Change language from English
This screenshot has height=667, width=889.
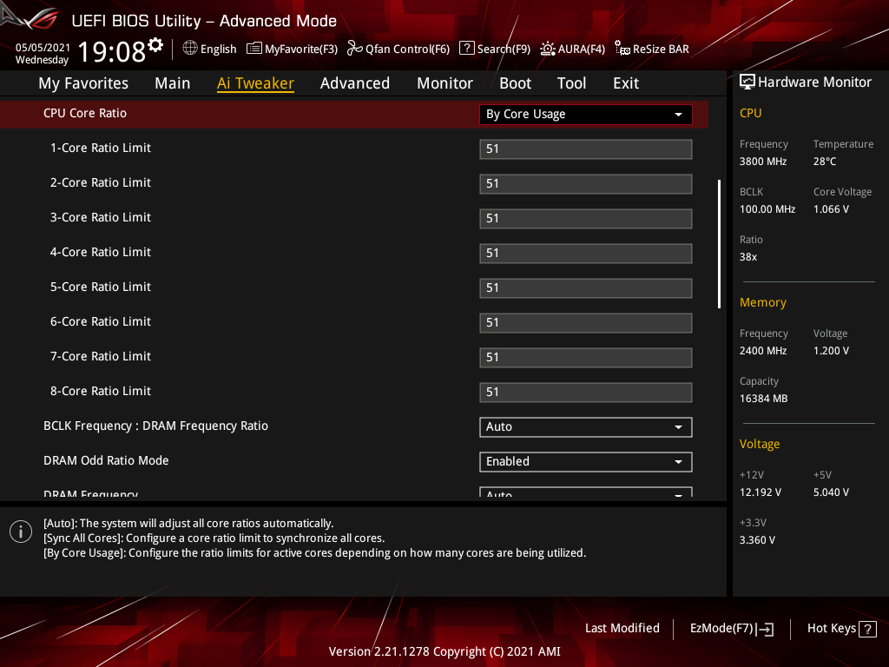(218, 50)
